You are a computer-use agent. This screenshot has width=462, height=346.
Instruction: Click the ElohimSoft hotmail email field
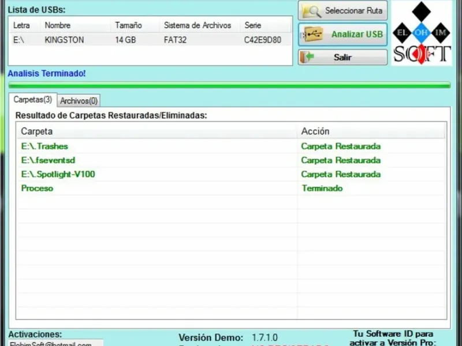(x=55, y=343)
